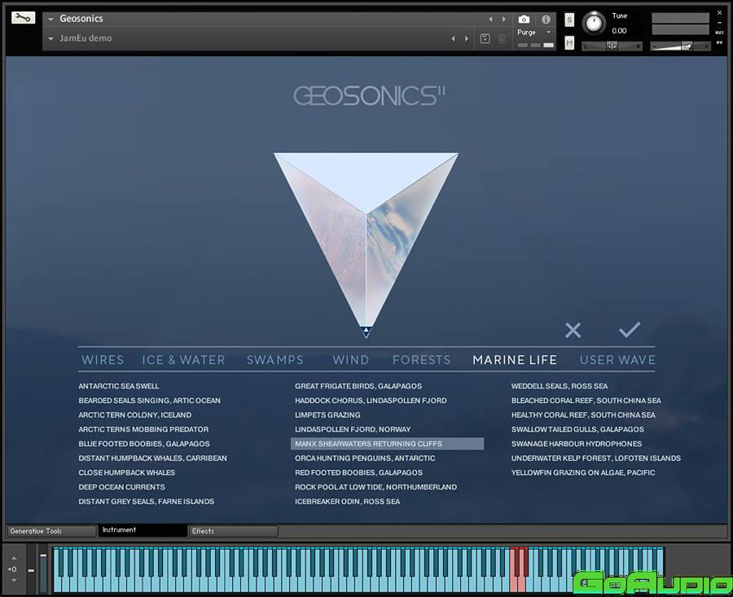733x597 pixels.
Task: Open the Generative Tools tab
Action: click(51, 531)
